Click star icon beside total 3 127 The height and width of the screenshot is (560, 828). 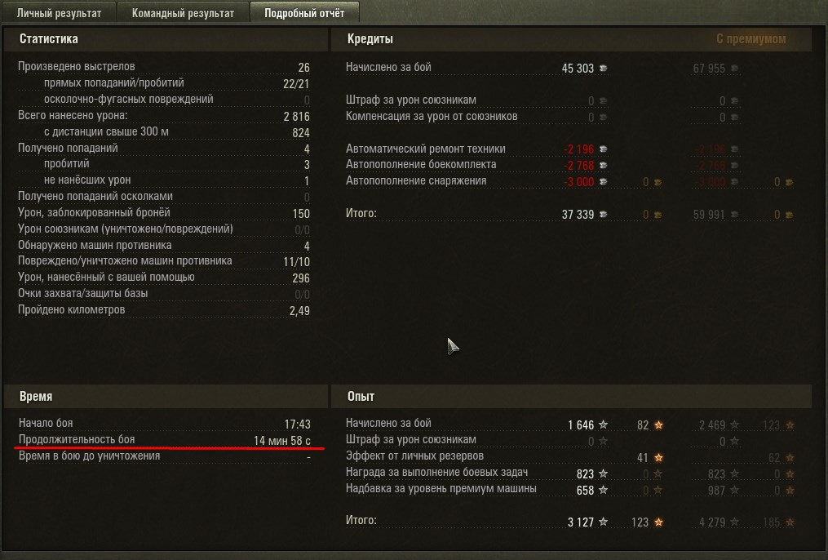(603, 522)
